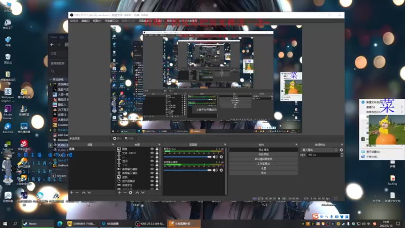Click 退出 button in controls panel
The width and height of the screenshot is (405, 228).
tap(263, 173)
